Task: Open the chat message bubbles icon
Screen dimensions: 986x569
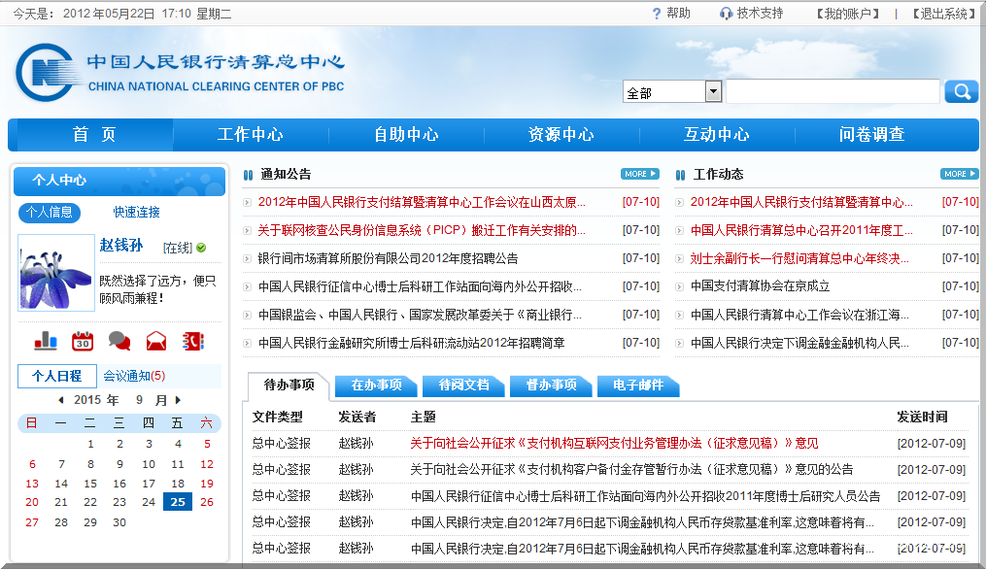Action: point(119,342)
